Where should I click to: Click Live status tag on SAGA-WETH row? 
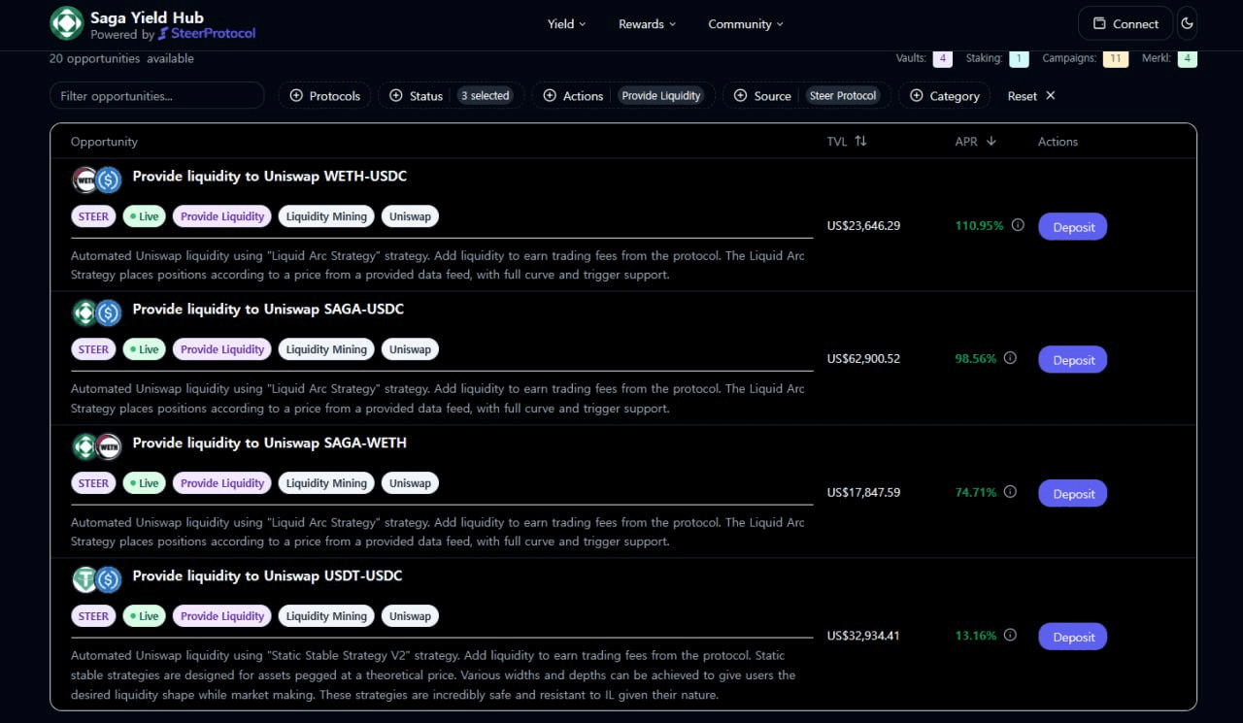144,483
